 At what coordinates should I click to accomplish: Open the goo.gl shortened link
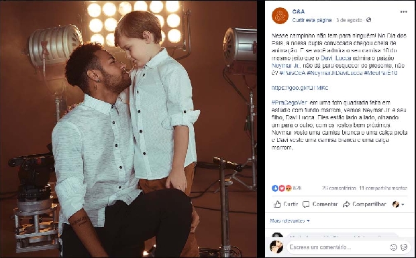(x=299, y=88)
